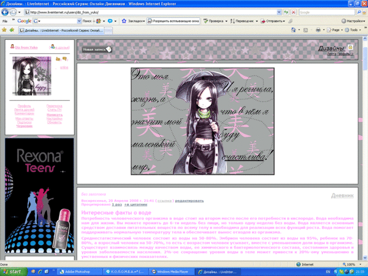
Task: Select the Дизайны LiveInternet browser tab
Action: pos(61,30)
